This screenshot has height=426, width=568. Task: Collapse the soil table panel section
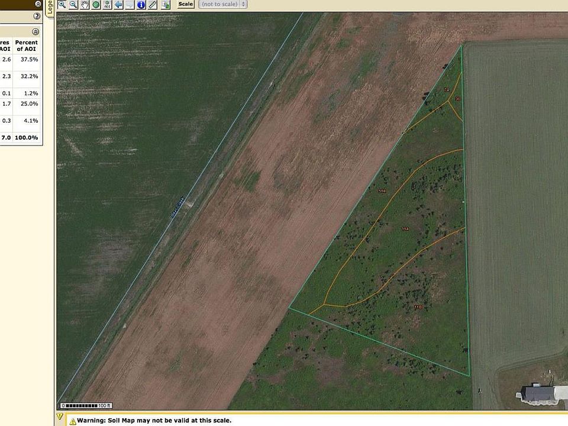click(x=35, y=32)
